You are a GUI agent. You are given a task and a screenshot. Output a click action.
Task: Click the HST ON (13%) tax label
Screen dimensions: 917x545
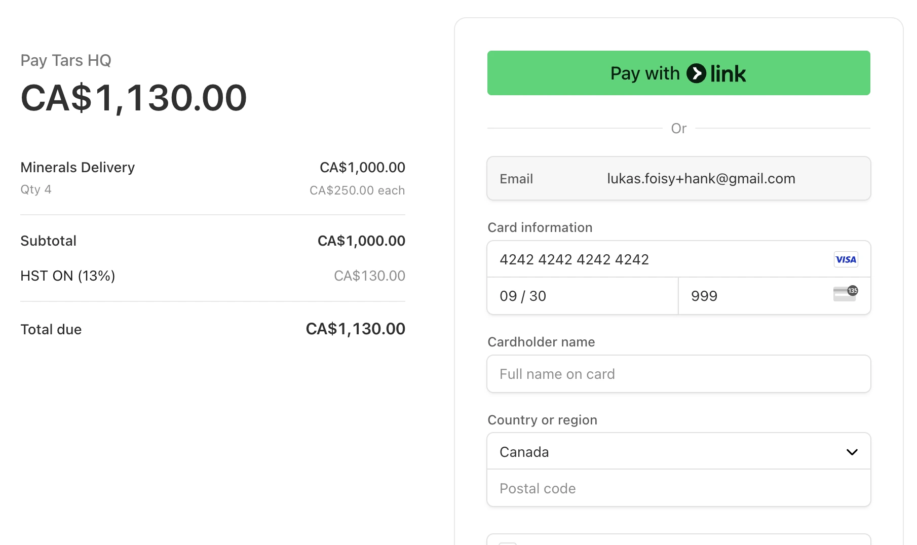68,276
